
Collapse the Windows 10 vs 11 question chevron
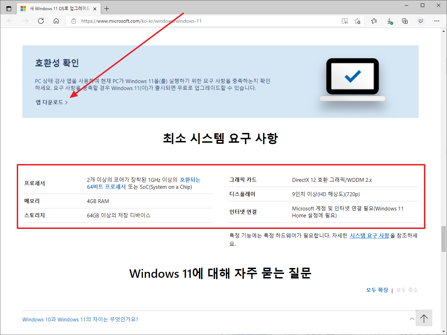click(x=412, y=319)
